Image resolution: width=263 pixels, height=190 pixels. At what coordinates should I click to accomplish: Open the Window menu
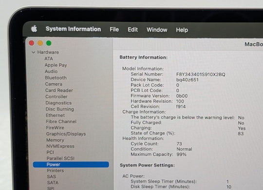tap(157, 30)
